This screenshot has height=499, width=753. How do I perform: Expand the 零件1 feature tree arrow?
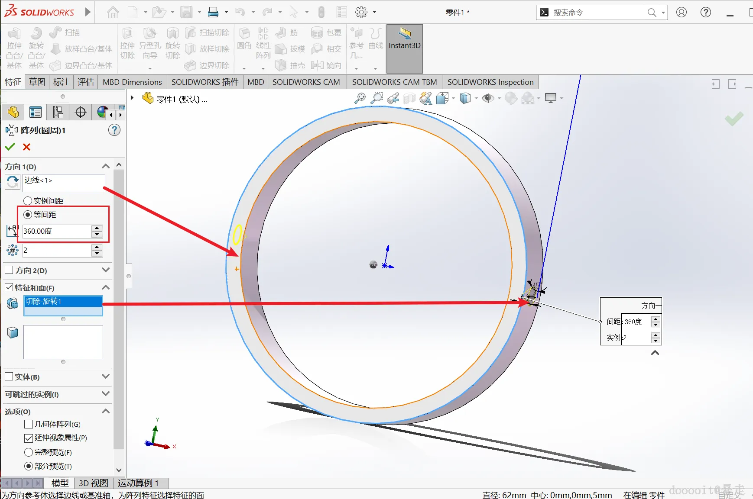132,98
